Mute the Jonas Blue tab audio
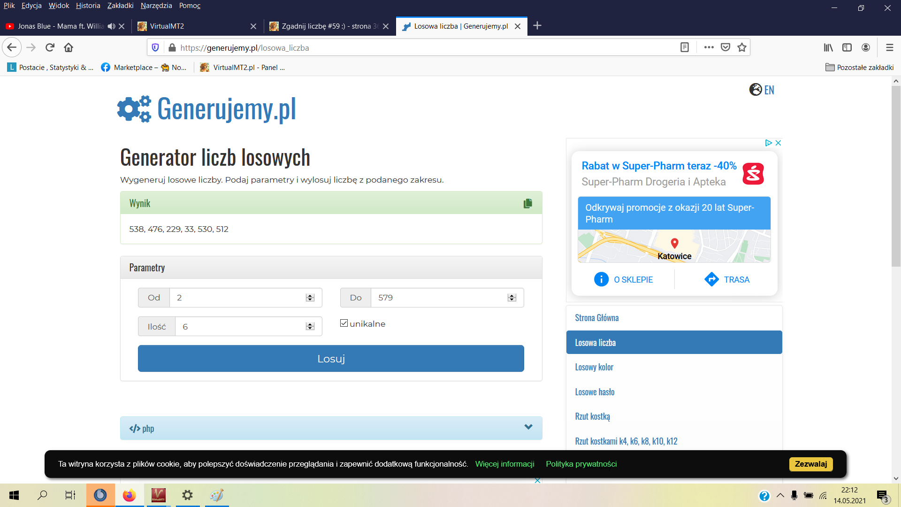This screenshot has height=507, width=901. (x=111, y=26)
